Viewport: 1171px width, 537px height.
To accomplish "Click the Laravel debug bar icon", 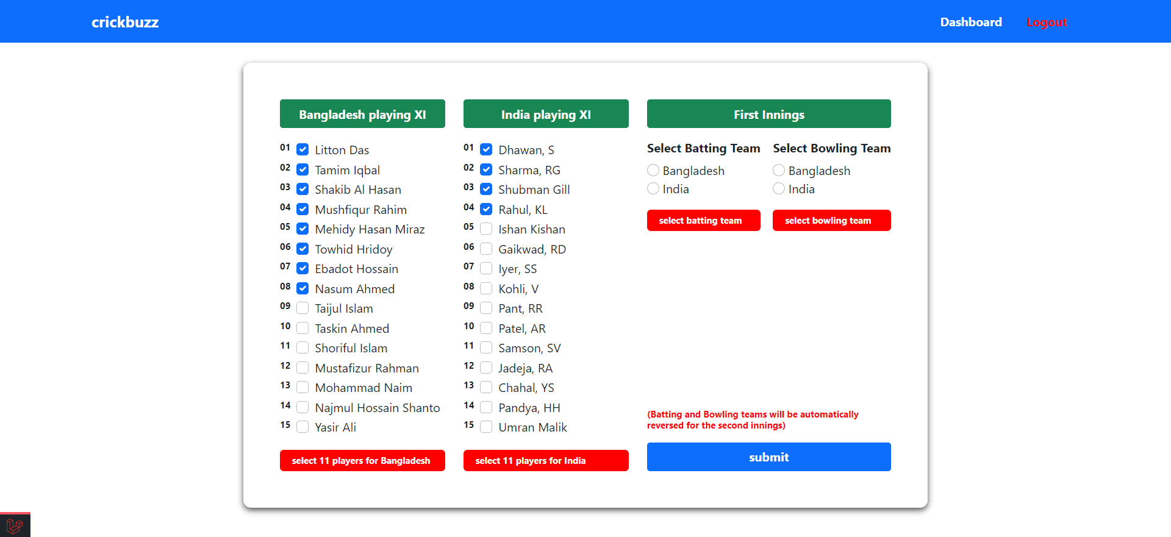I will (15, 525).
